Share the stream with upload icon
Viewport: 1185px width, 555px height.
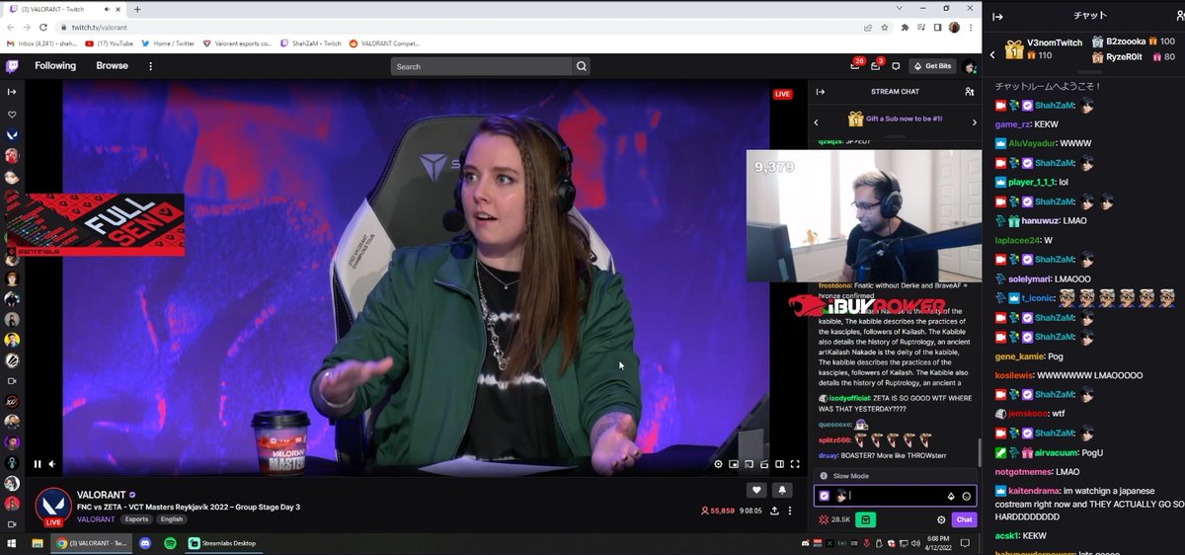775,511
